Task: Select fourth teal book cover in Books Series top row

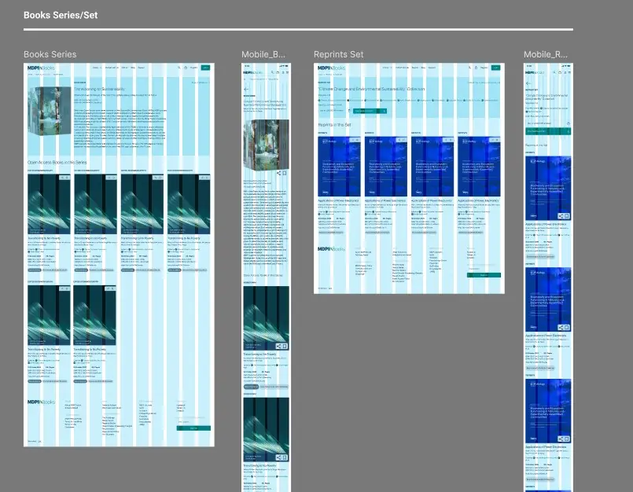Action: click(189, 204)
